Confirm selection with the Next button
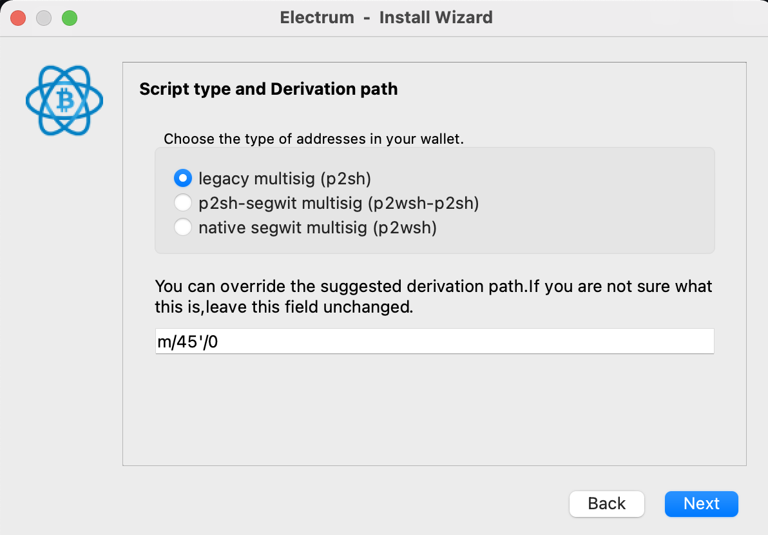Viewport: 768px width, 535px height. click(x=701, y=503)
